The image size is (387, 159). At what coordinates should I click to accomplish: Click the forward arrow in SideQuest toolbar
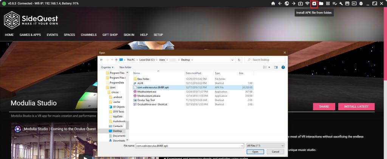click(293, 3)
